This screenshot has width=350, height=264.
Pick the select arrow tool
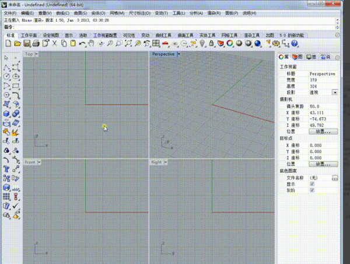coord(6,58)
